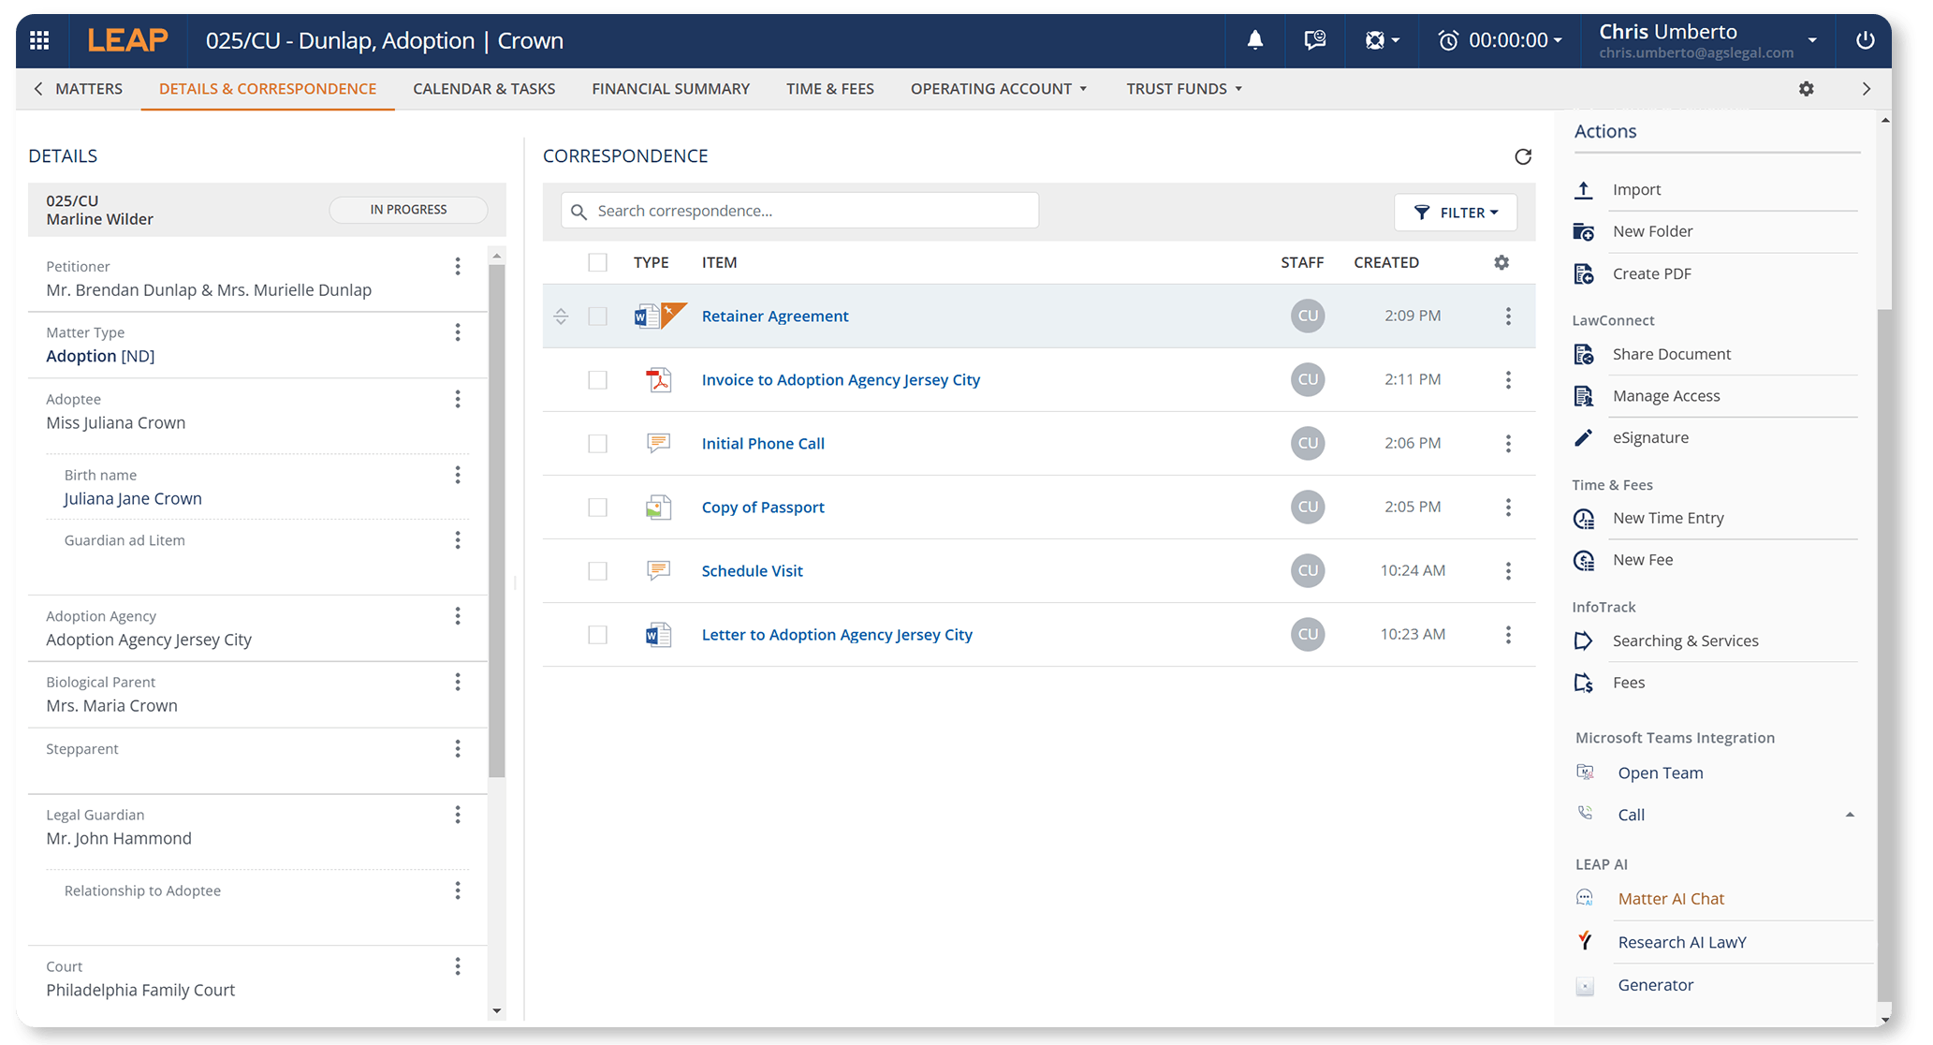The height and width of the screenshot is (1045, 1933).
Task: Switch to the Financial Summary tab
Action: coord(670,89)
